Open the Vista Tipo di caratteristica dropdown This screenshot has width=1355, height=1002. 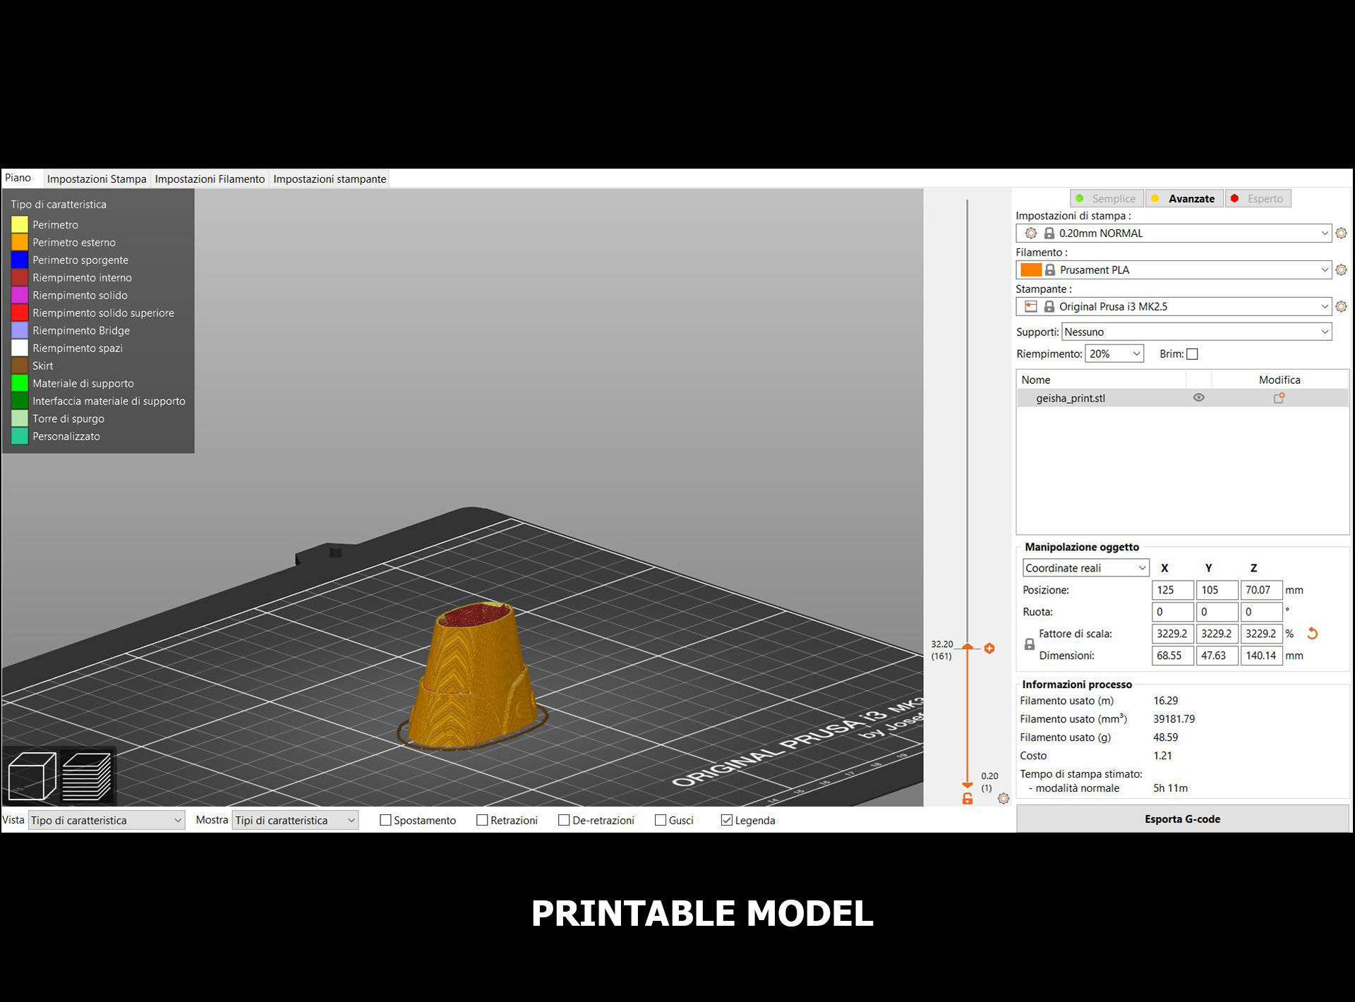click(106, 820)
